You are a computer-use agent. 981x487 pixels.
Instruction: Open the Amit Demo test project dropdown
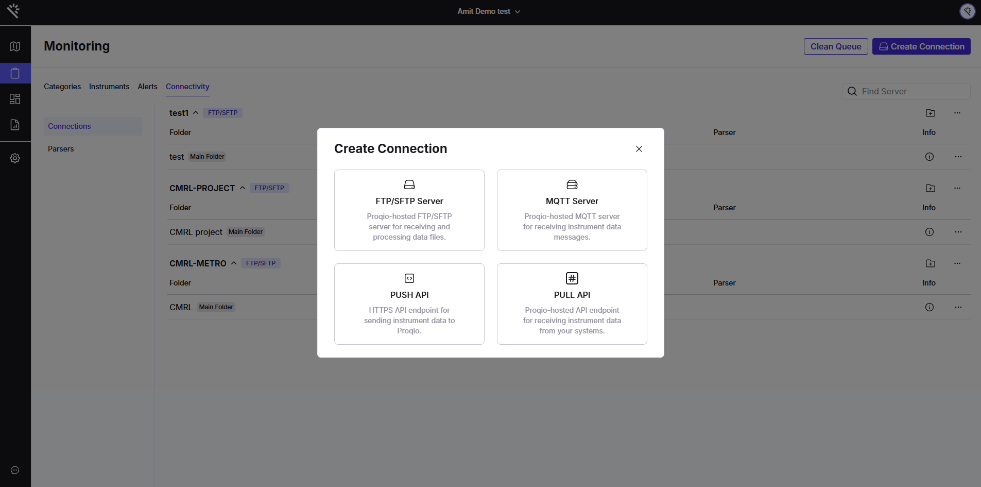[489, 11]
